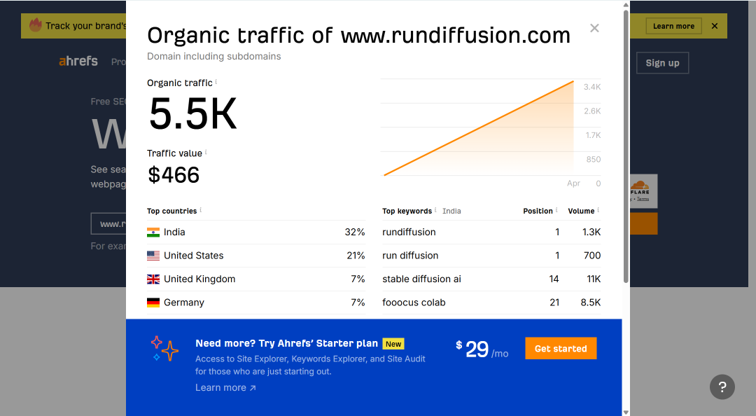The image size is (756, 416).
Task: Click the New badge on Starter plan
Action: [393, 344]
